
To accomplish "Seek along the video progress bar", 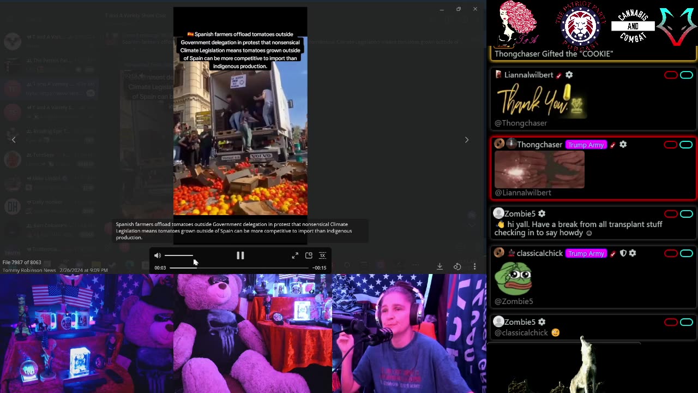I will [x=239, y=268].
